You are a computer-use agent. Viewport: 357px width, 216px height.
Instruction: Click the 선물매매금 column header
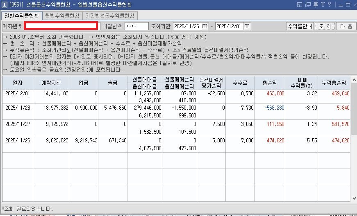pyautogui.click(x=145, y=79)
